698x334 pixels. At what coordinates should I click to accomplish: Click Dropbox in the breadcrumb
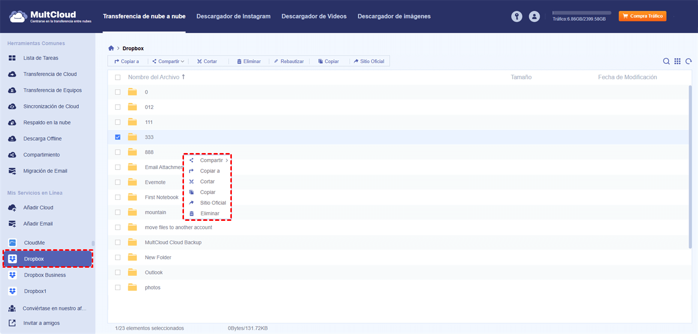[x=133, y=48]
